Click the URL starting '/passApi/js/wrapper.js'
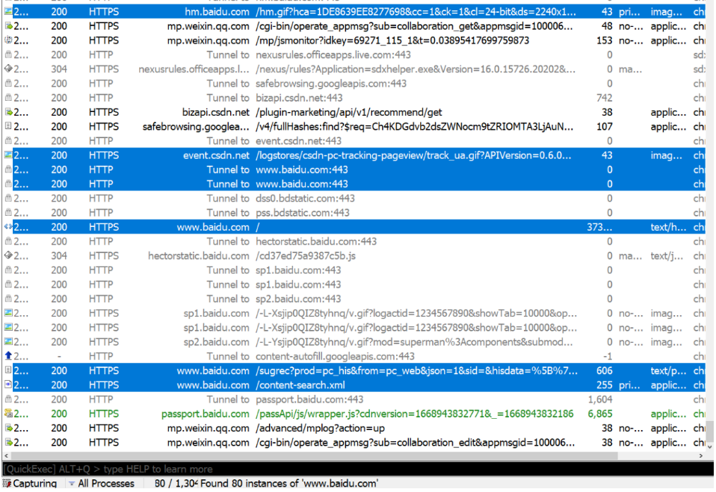The image size is (716, 492). (x=415, y=414)
